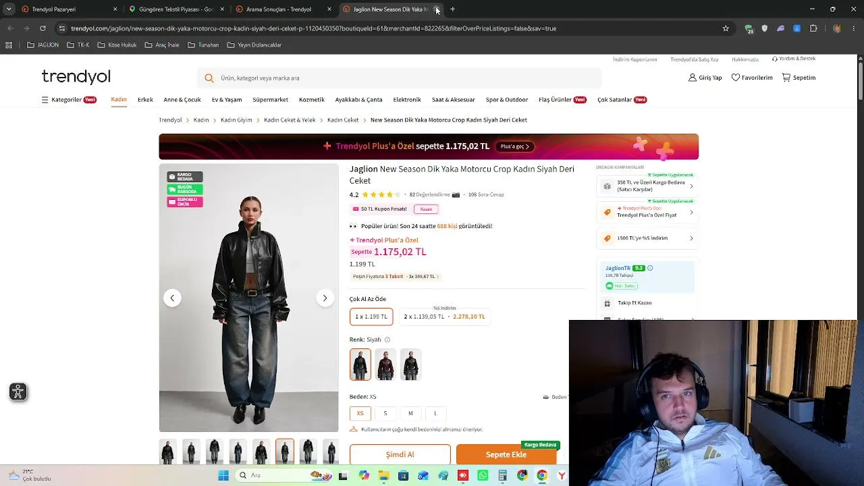
Task: Expand the 350 TL ve Üzeri Kargo Bedava campaign
Action: [x=647, y=186]
